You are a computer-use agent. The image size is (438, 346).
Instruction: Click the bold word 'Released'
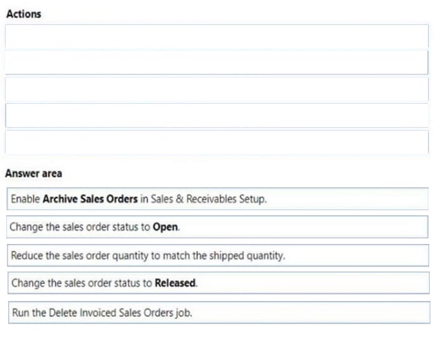coord(175,283)
